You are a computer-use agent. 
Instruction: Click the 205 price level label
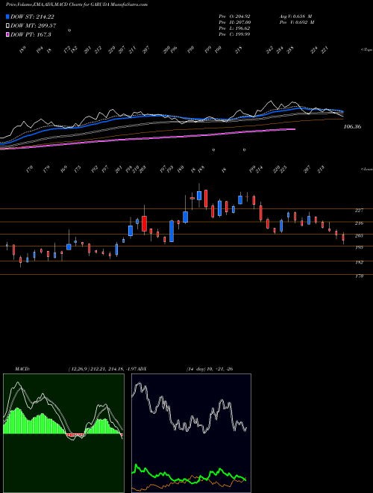pyautogui.click(x=359, y=235)
